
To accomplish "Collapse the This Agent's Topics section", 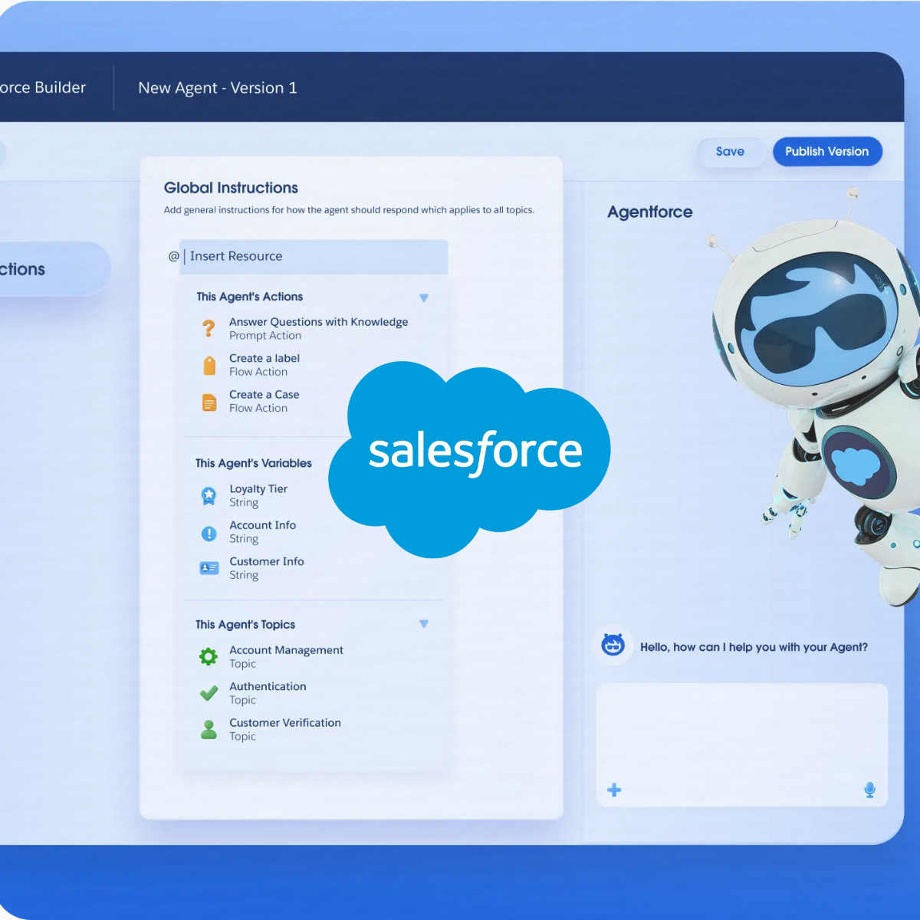I will [424, 624].
